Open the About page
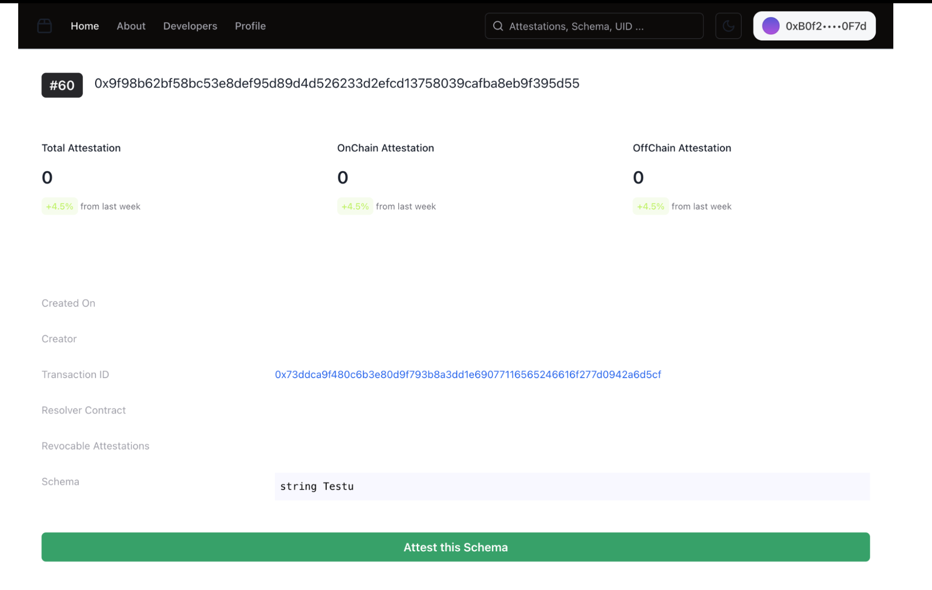Image resolution: width=932 pixels, height=590 pixels. 131,26
